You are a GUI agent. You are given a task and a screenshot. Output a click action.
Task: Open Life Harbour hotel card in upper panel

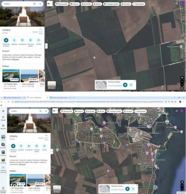(x=11, y=80)
